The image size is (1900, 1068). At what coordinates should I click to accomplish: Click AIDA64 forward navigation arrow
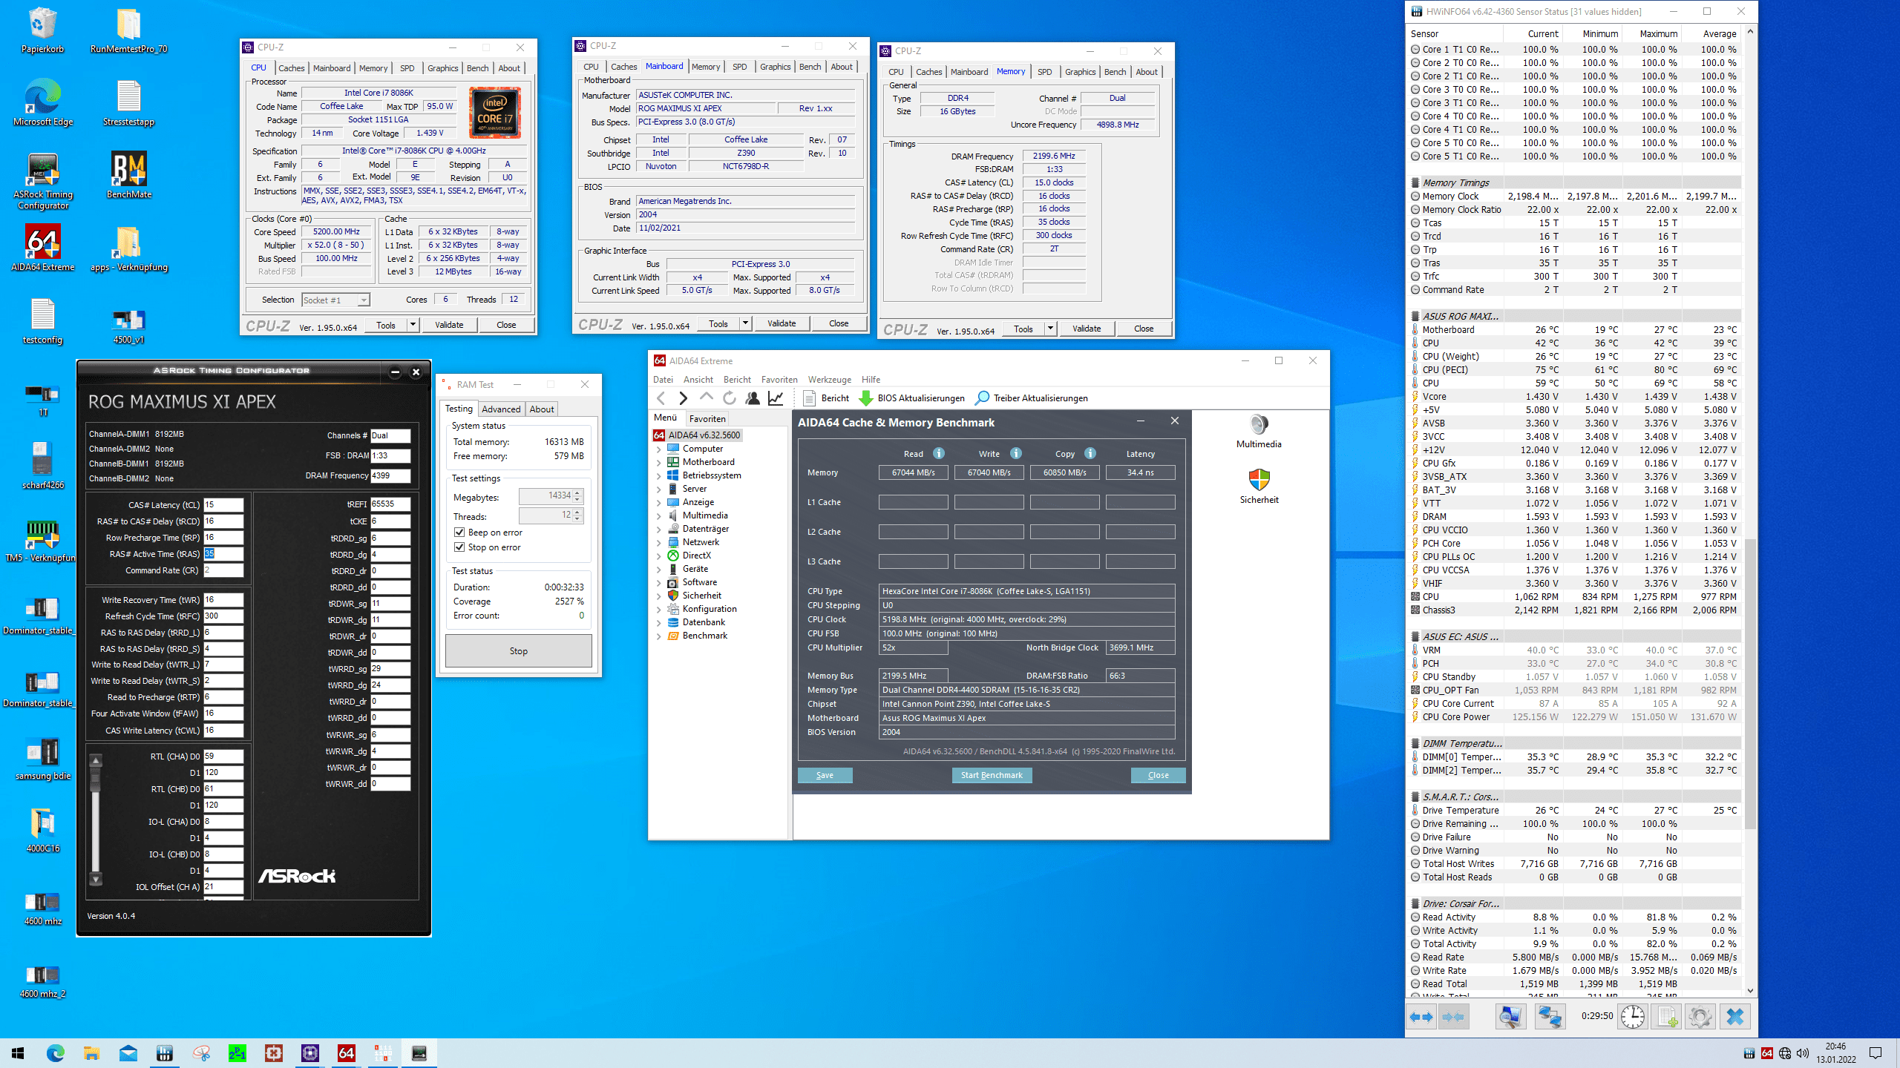coord(684,398)
